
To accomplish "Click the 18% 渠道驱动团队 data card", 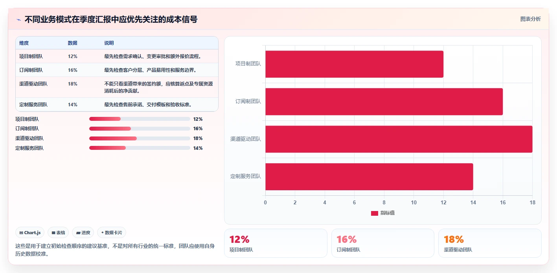I will click(x=490, y=243).
